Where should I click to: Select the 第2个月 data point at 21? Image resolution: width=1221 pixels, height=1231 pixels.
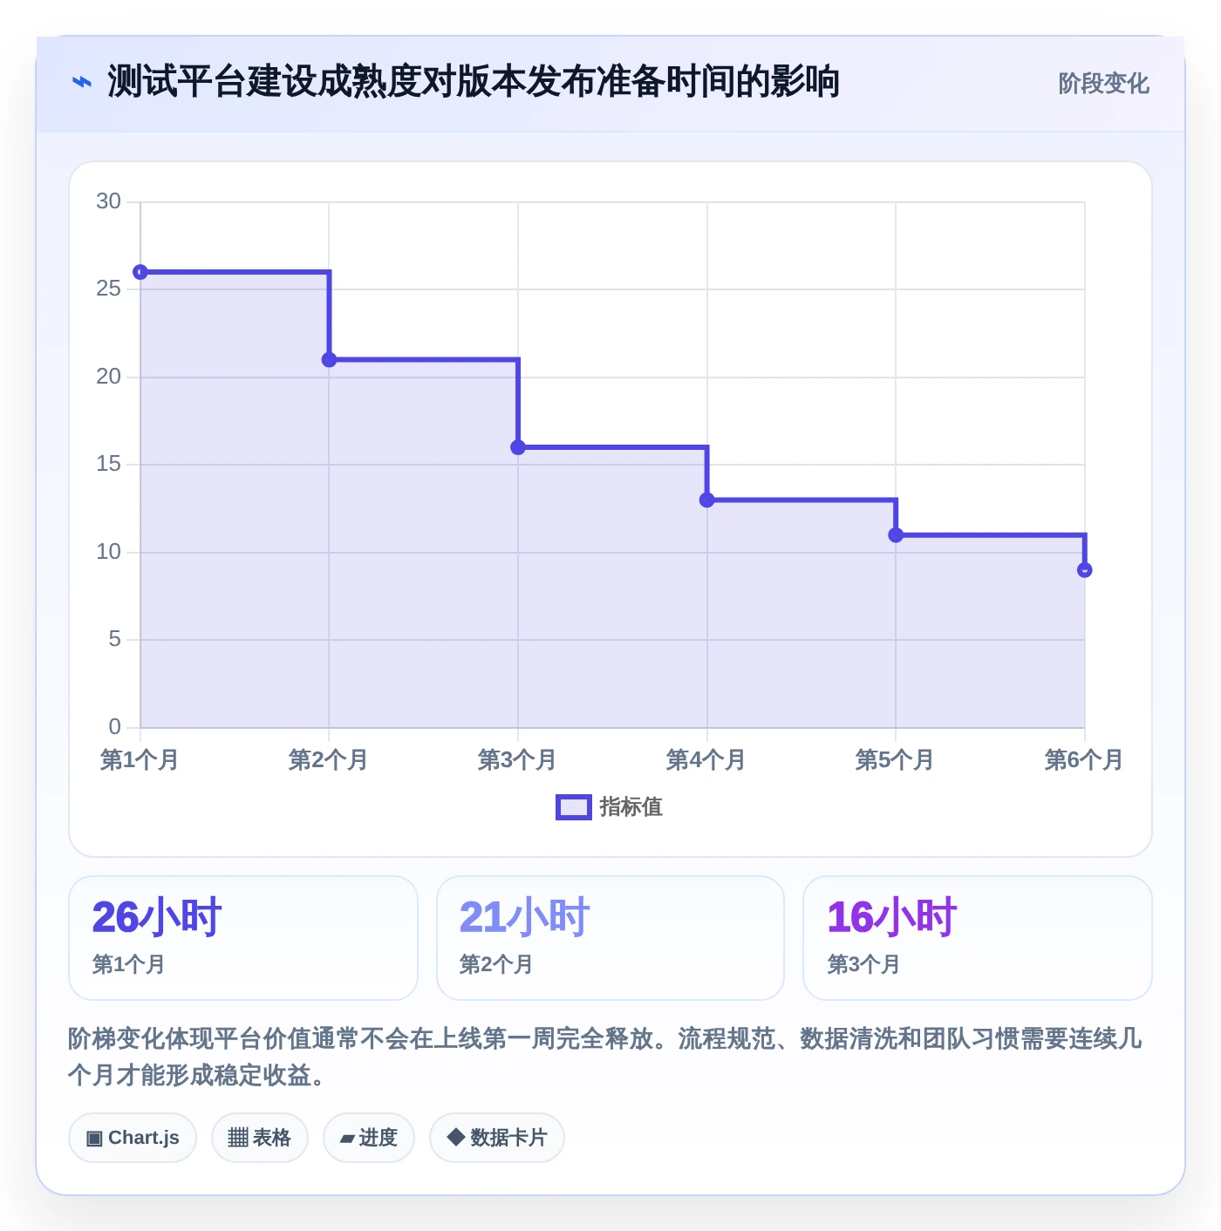coord(329,360)
